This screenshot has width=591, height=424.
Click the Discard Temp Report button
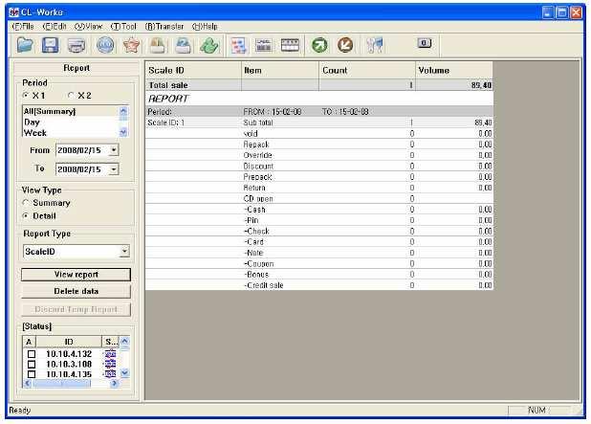(76, 309)
